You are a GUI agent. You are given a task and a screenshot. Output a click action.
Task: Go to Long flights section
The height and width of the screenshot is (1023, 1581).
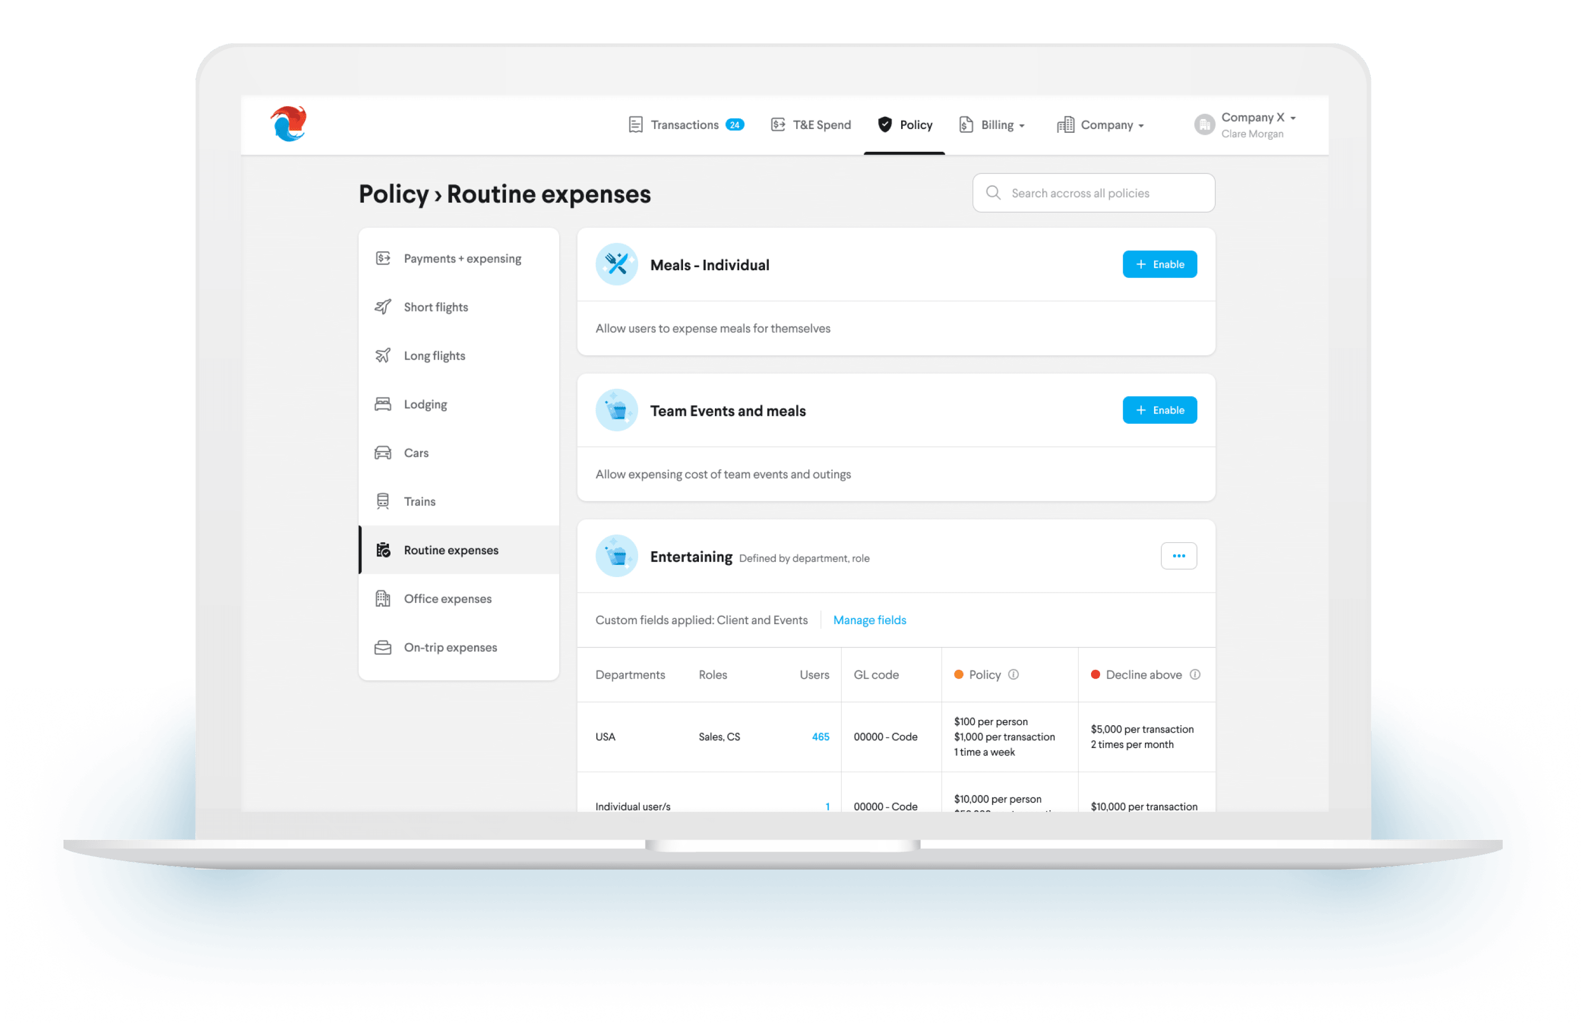tap(458, 355)
